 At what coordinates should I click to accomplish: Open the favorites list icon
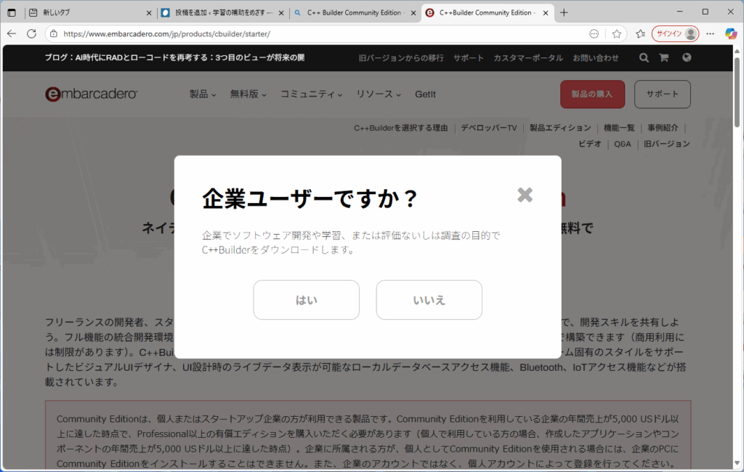[x=641, y=33]
